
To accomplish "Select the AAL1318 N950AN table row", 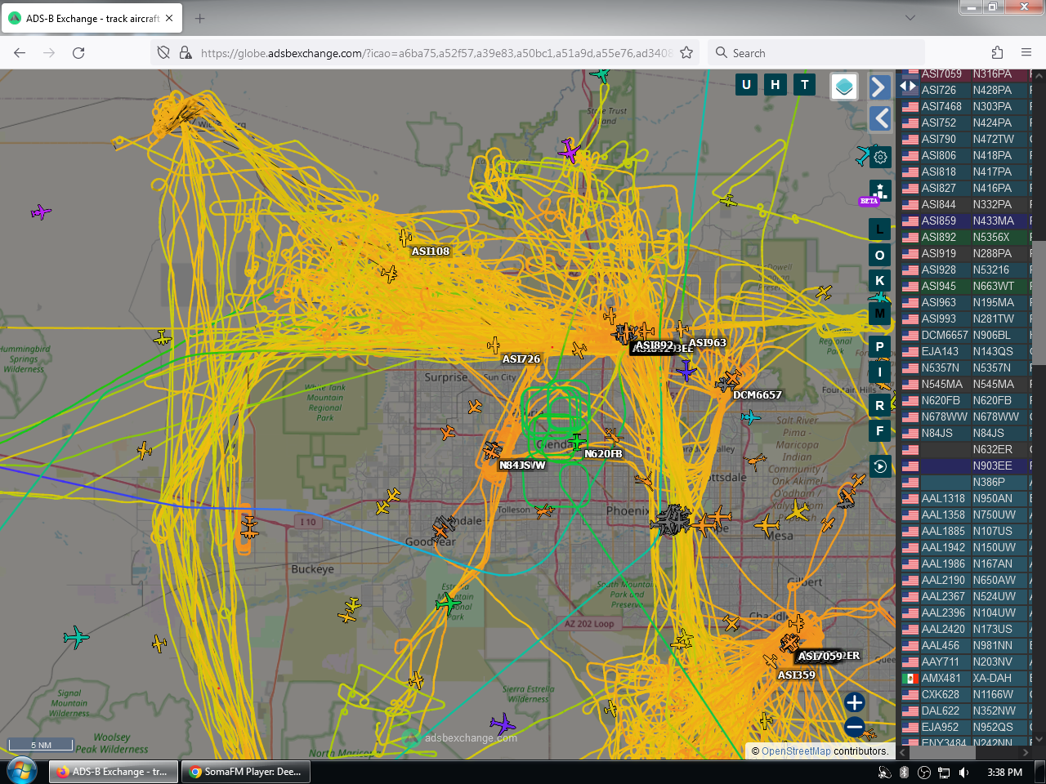I will pyautogui.click(x=965, y=498).
